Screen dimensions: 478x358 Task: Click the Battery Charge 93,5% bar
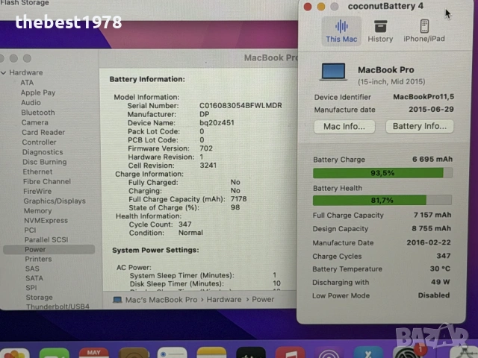click(x=382, y=173)
